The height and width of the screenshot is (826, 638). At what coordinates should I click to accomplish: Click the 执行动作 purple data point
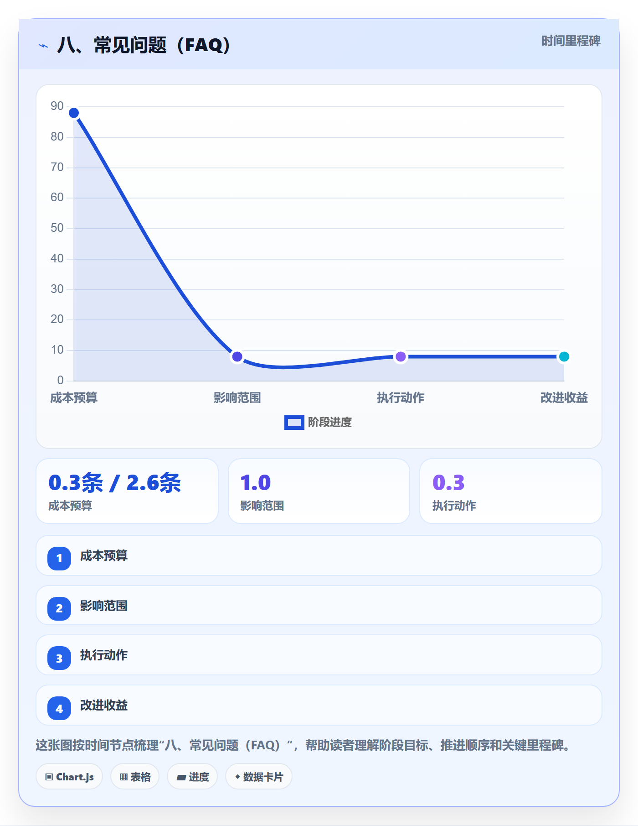[401, 356]
